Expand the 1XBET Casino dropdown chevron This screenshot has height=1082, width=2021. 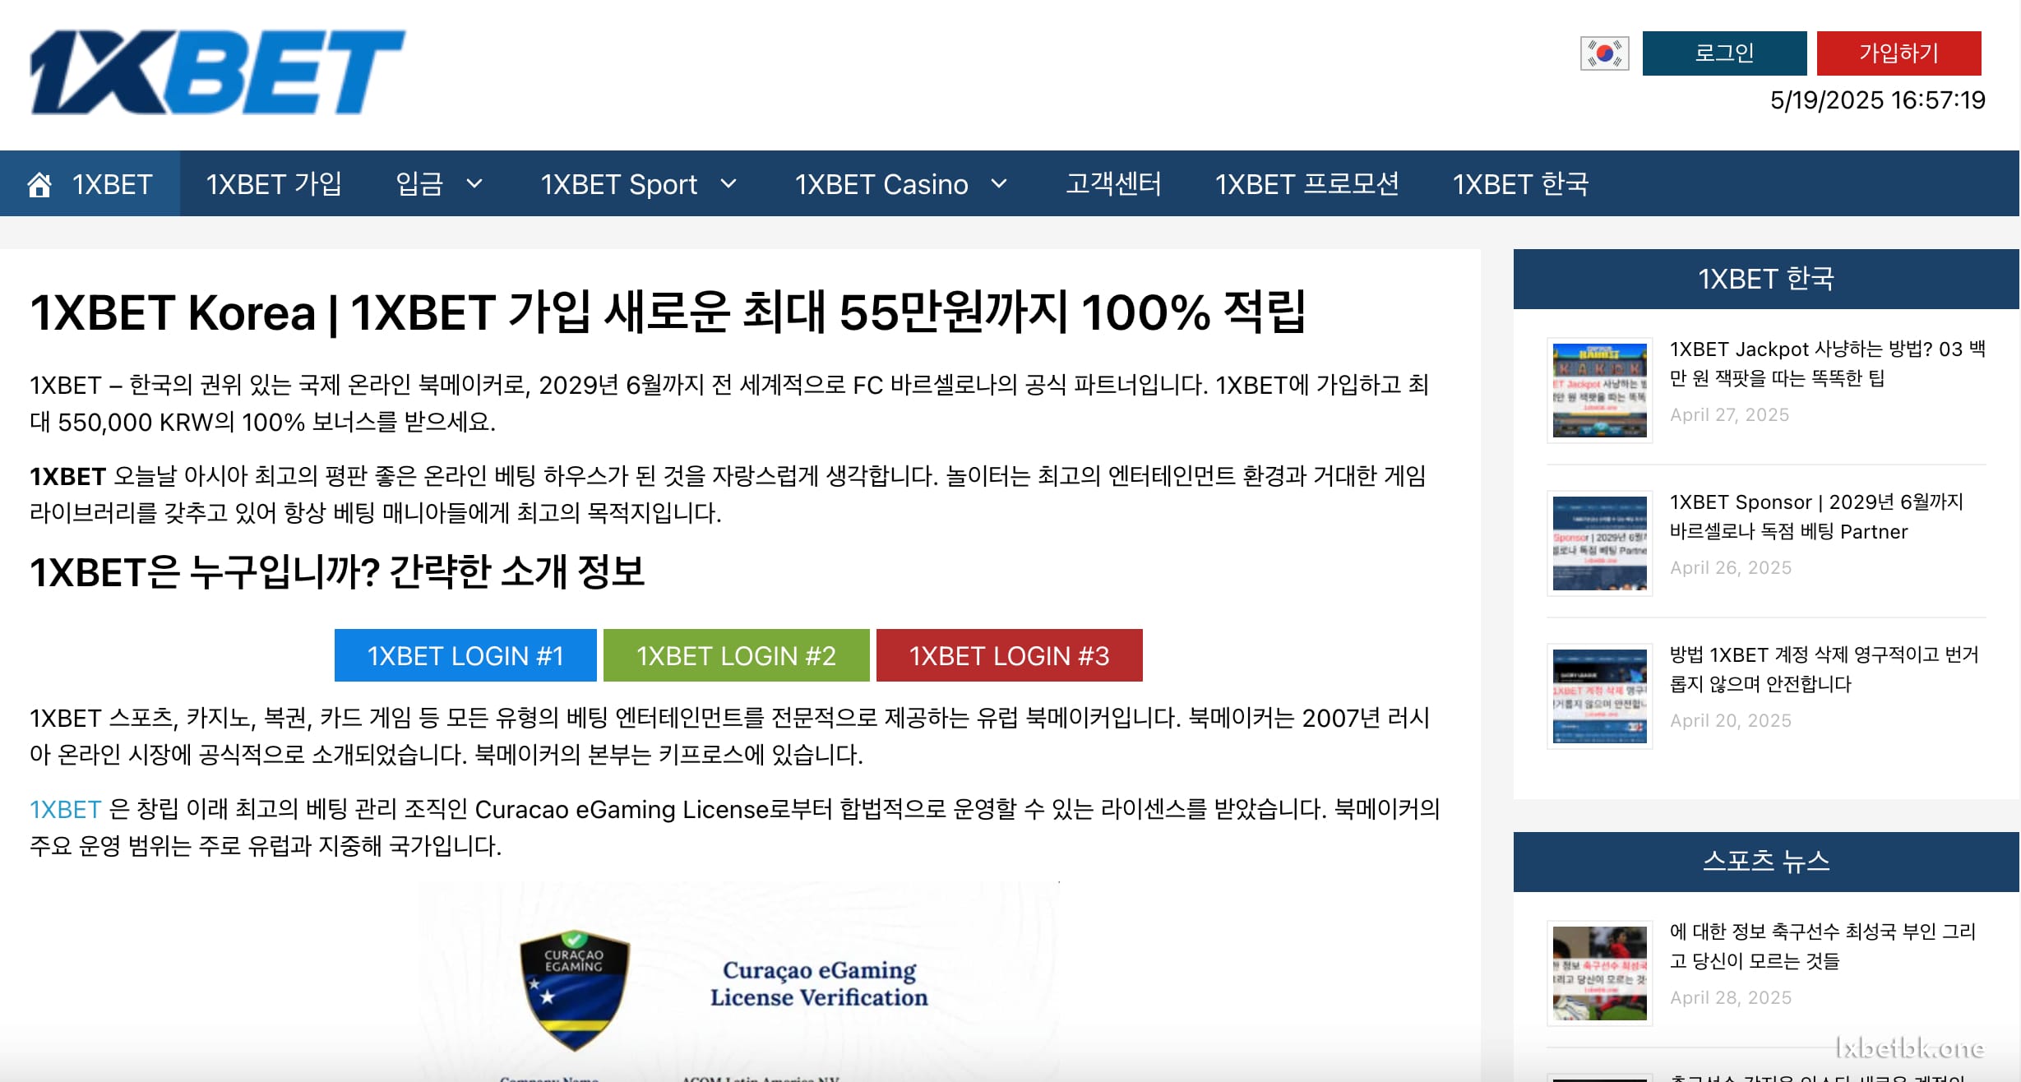pyautogui.click(x=999, y=183)
